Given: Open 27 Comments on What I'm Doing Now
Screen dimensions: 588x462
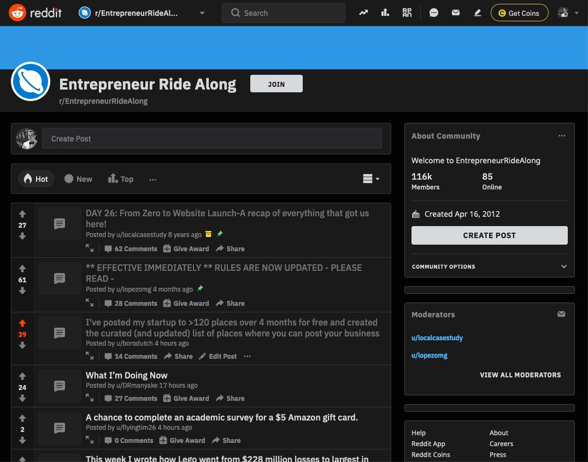Looking at the screenshot, I should (x=131, y=398).
